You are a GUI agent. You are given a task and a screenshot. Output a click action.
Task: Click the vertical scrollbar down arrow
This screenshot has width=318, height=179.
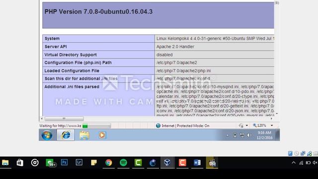click(x=277, y=114)
